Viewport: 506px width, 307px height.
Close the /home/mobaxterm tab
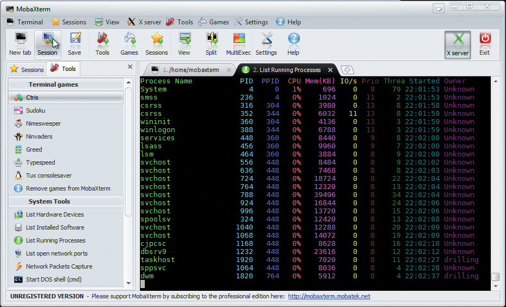click(229, 70)
